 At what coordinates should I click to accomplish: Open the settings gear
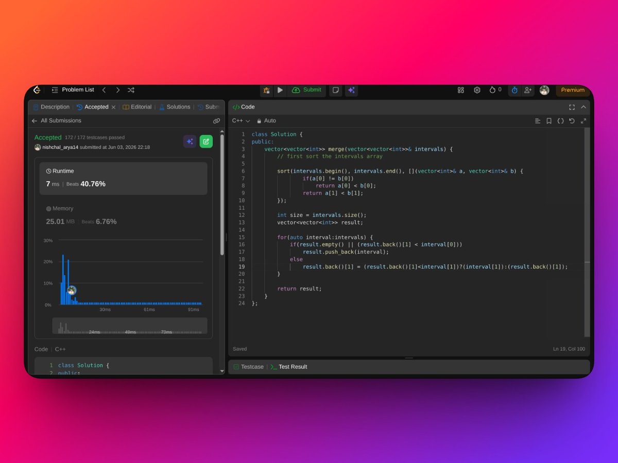[x=477, y=90]
